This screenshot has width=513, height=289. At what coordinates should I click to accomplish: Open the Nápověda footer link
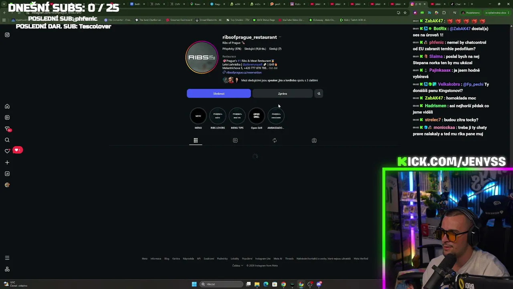[188, 258]
